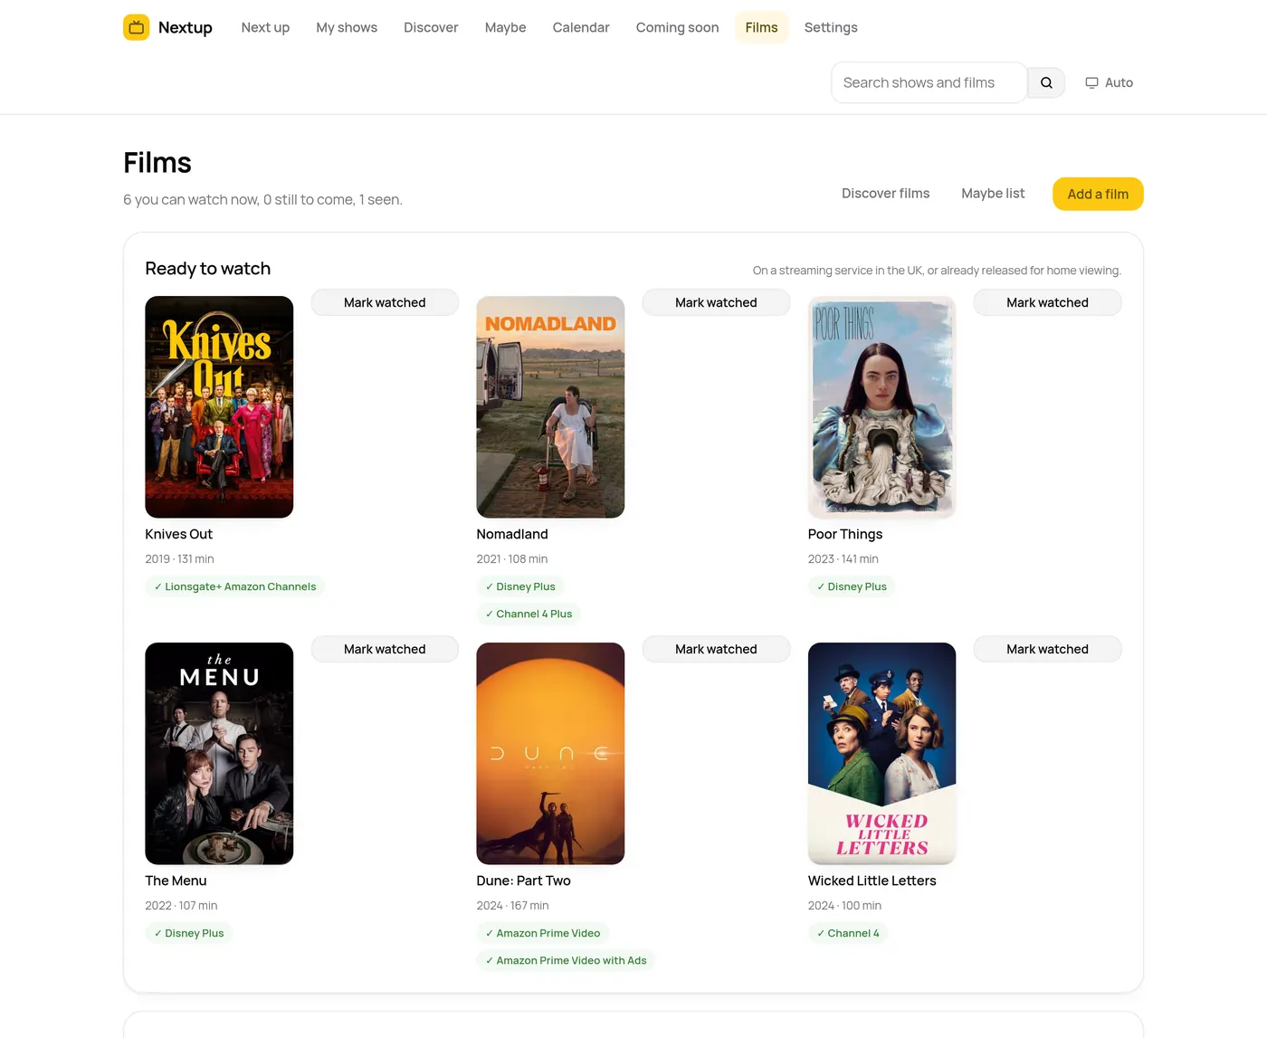1267x1038 pixels.
Task: Go to My shows tab
Action: point(347,27)
